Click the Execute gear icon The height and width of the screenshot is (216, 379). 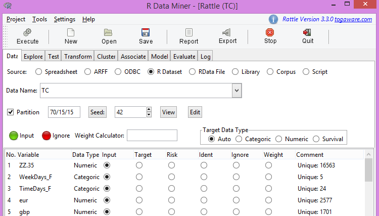coord(27,32)
